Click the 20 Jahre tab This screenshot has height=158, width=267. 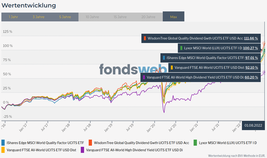(x=148, y=17)
